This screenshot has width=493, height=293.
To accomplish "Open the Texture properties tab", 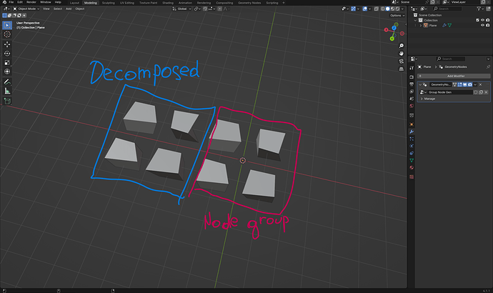I will coord(412,177).
